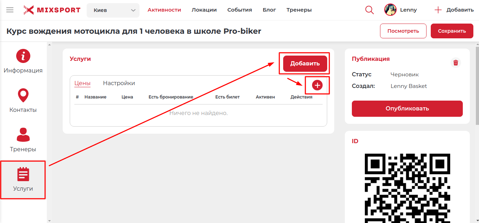Select the Услуги sidebar section

(x=23, y=180)
